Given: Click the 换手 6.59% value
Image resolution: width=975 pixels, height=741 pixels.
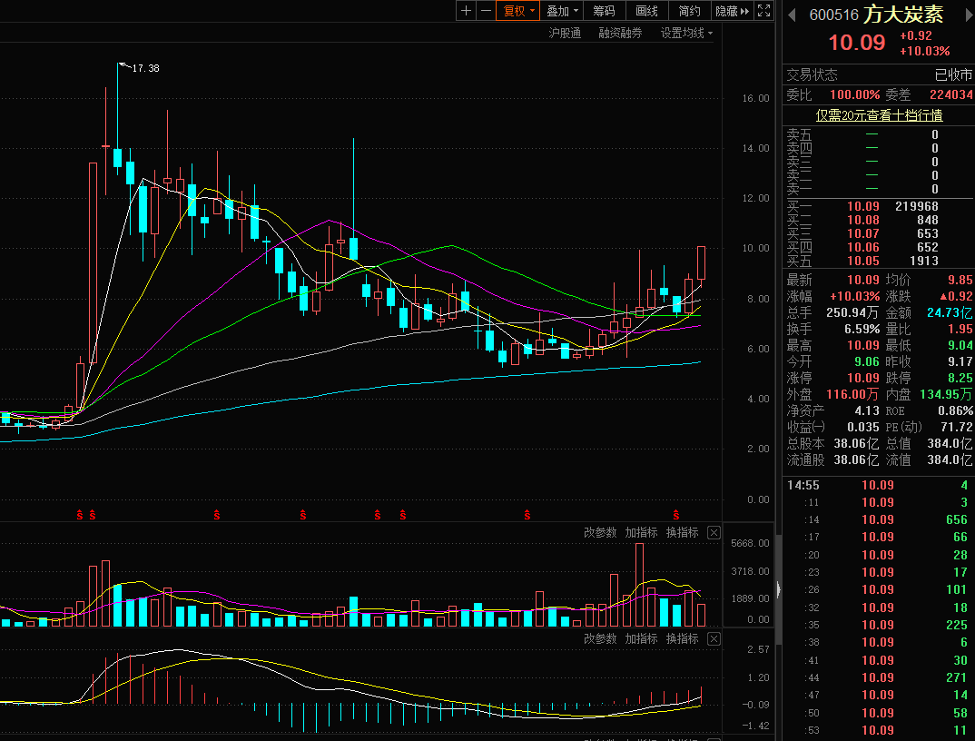Looking at the screenshot, I should point(862,329).
